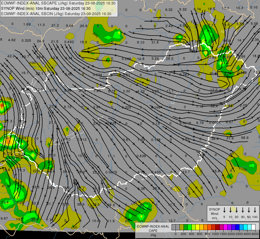Image resolution: width=260 pixels, height=239 pixels.
Task: Pick the yellow swatch in the CAPE color bar
Action: 198,227
